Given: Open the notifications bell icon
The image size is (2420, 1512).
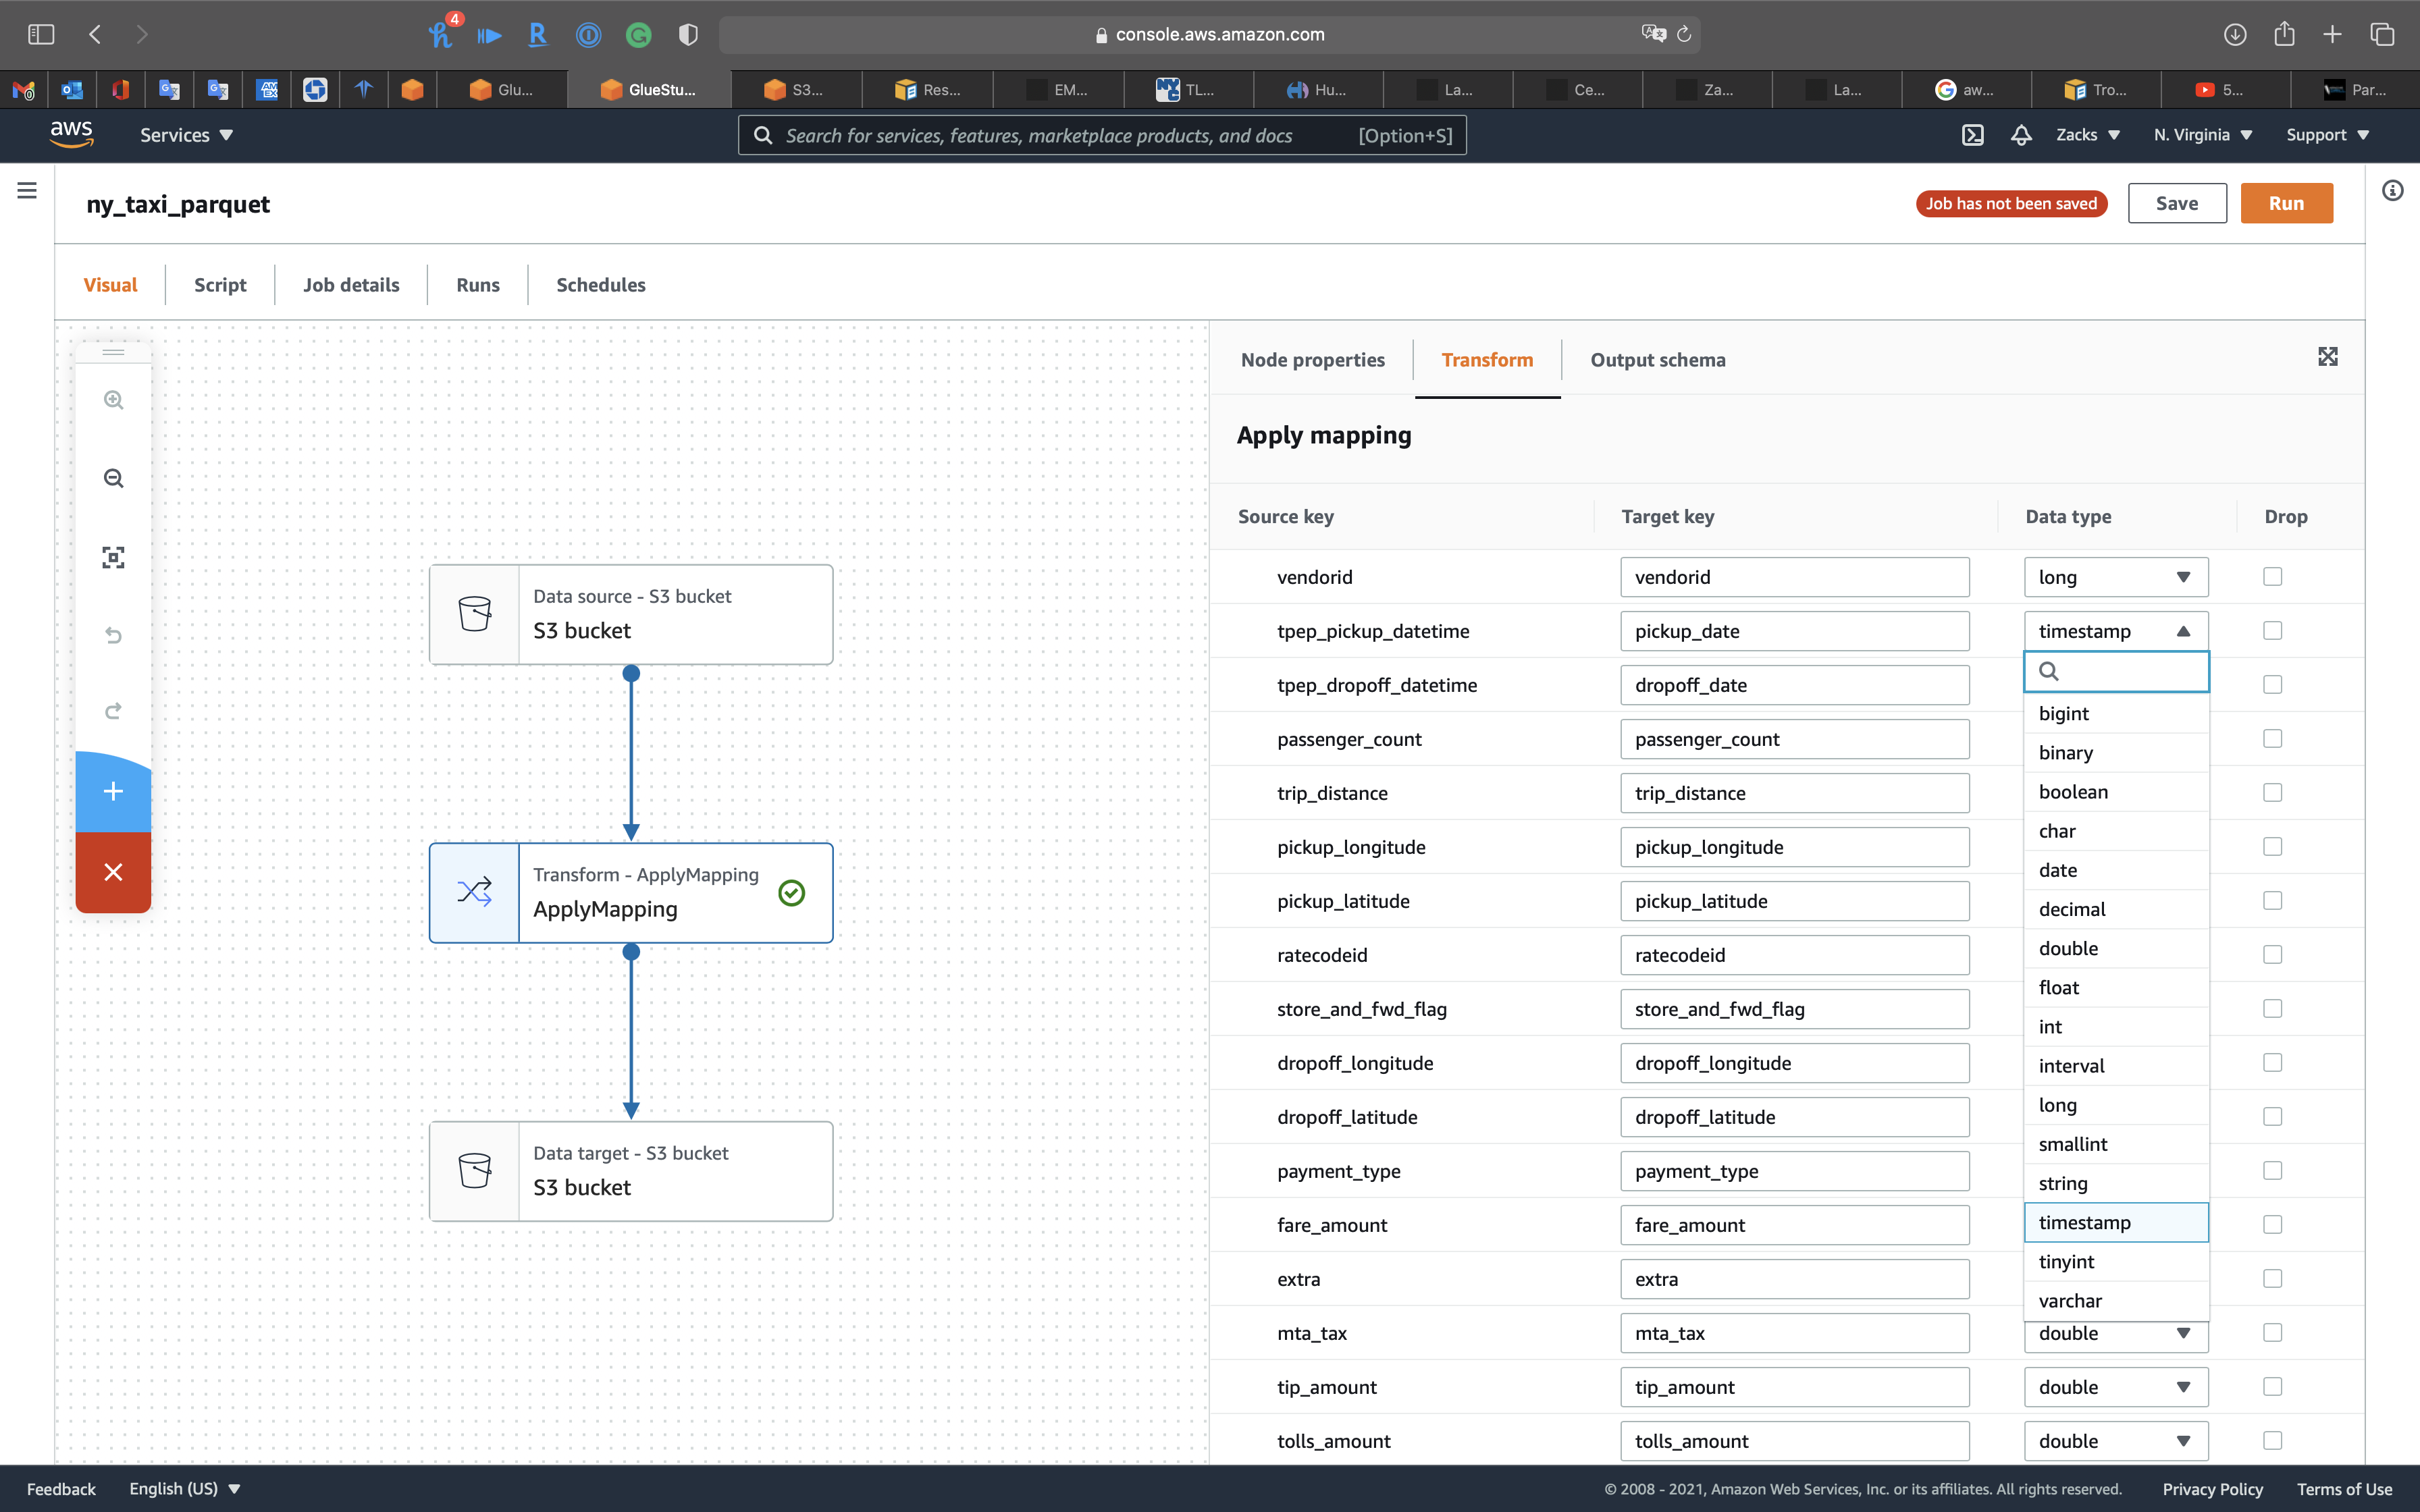Looking at the screenshot, I should (2021, 135).
